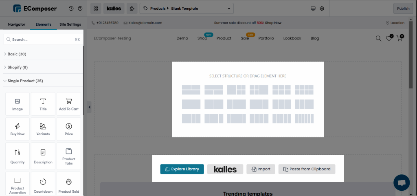Choose the six equal columns structure
Viewport: 417px width, 196px height.
pos(304,119)
